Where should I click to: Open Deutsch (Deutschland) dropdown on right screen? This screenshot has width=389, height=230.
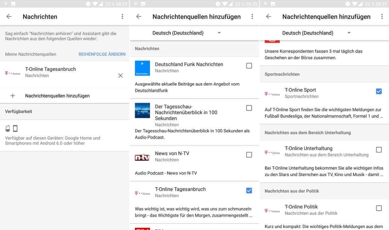pyautogui.click(x=349, y=33)
